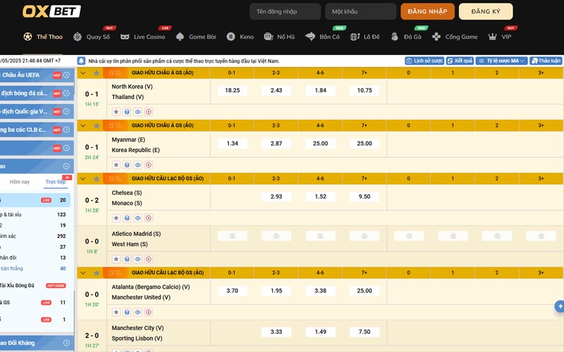Click red target icon for Myanmar match
The width and height of the screenshot is (564, 352).
[149, 165]
